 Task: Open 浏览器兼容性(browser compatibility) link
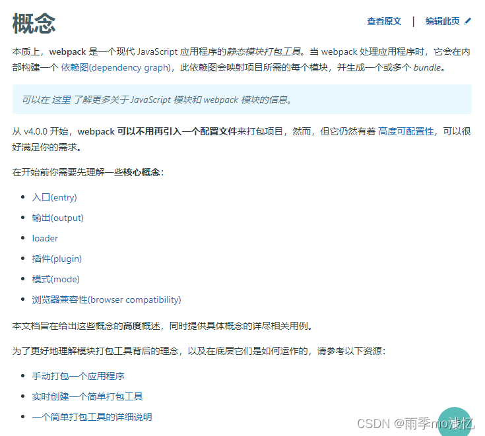pos(106,299)
